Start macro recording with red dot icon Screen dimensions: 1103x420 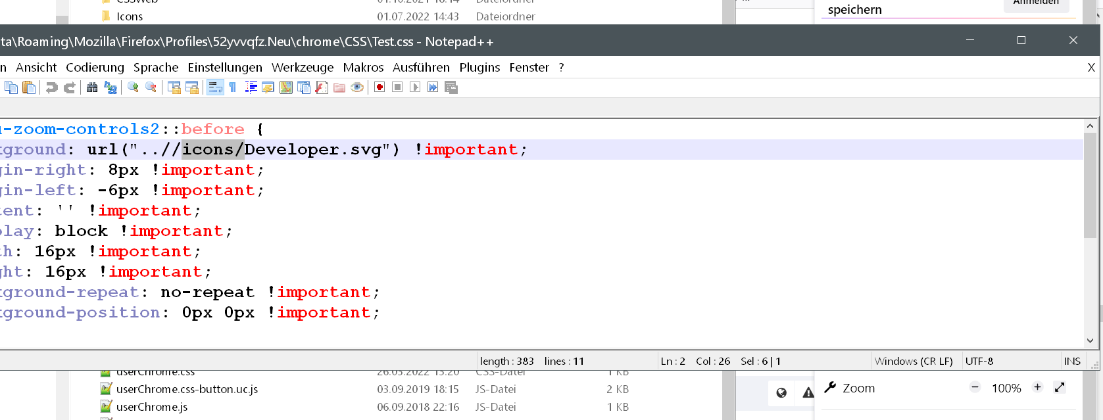pos(380,87)
